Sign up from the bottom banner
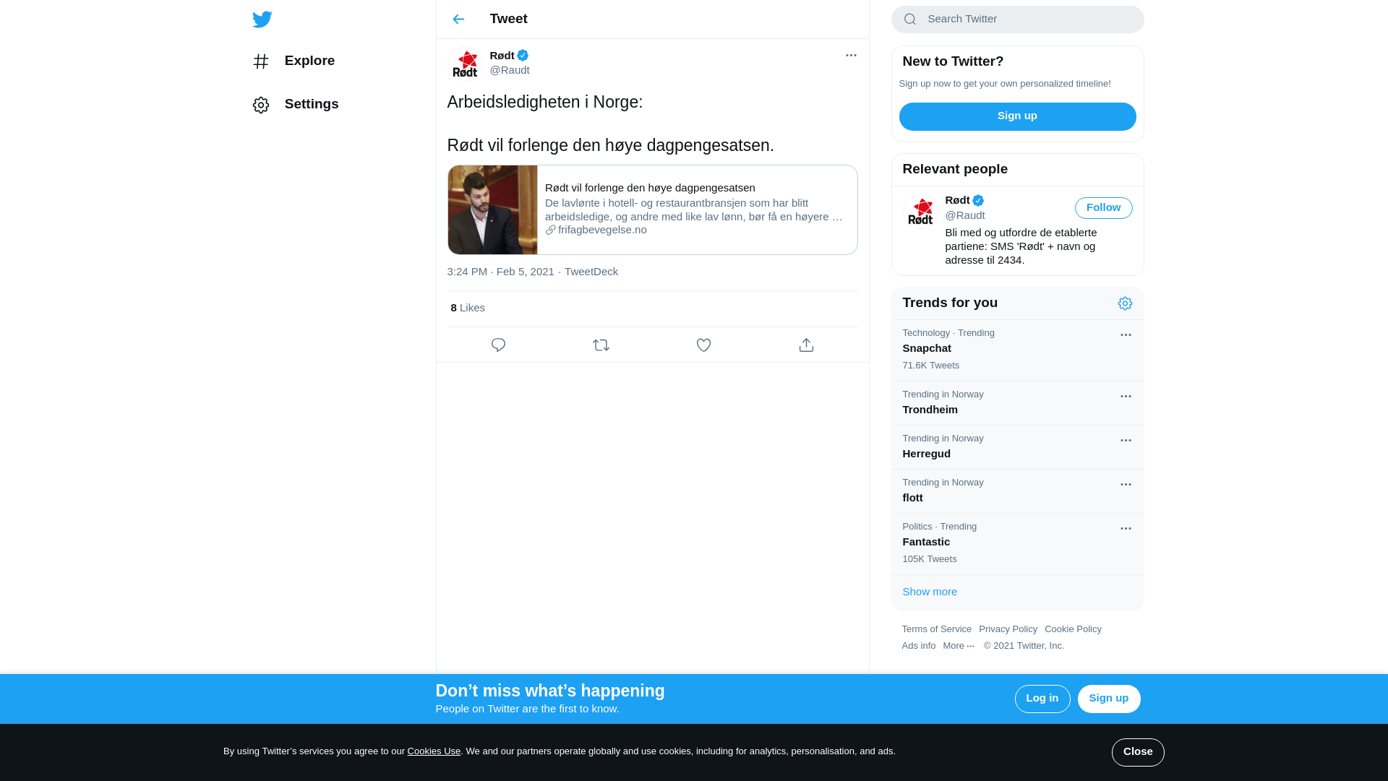 coord(1108,699)
